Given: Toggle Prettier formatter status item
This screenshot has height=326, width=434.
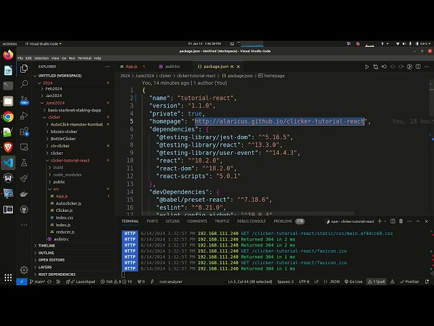Looking at the screenshot, I should 410,282.
